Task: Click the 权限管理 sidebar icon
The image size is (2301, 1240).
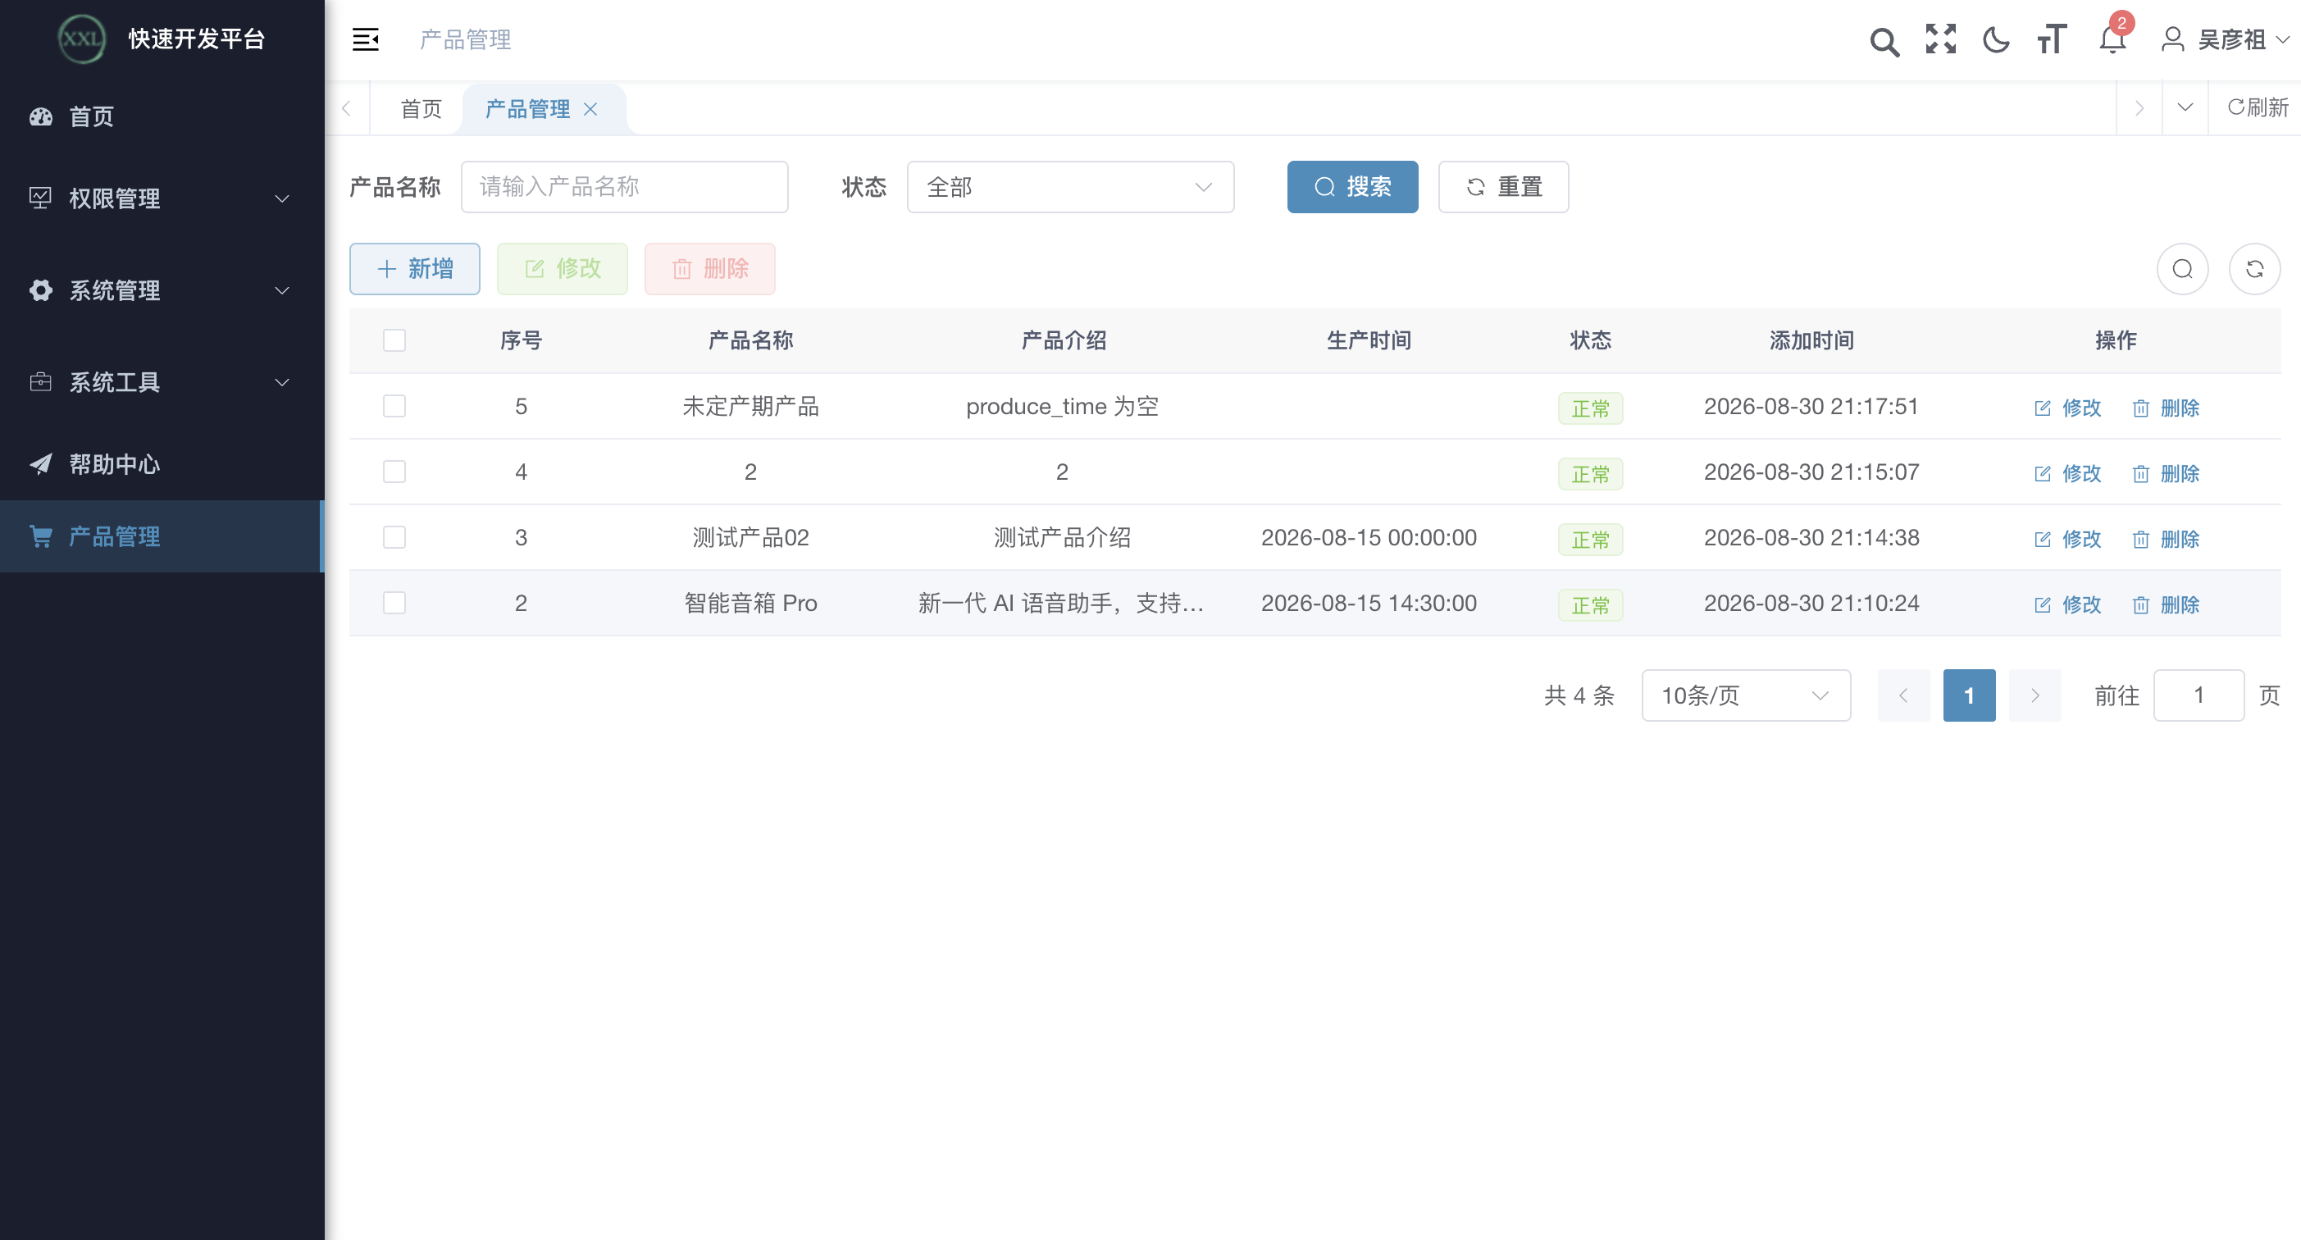Action: pos(40,198)
